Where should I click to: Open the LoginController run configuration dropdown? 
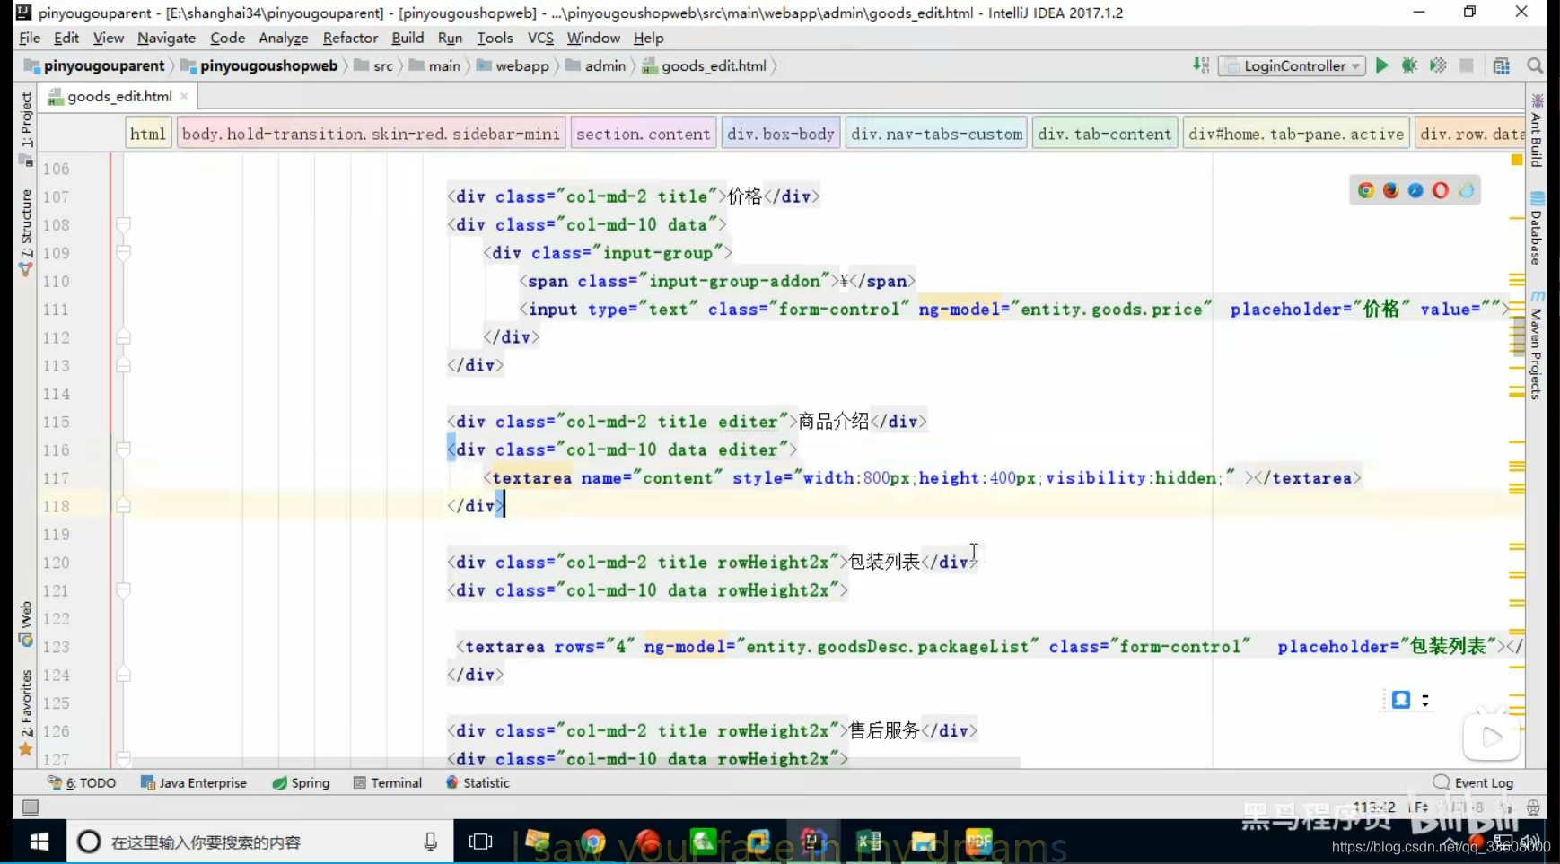1292,65
